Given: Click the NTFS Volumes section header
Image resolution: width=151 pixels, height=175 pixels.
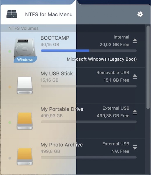Looking at the screenshot, I should 24,28.
